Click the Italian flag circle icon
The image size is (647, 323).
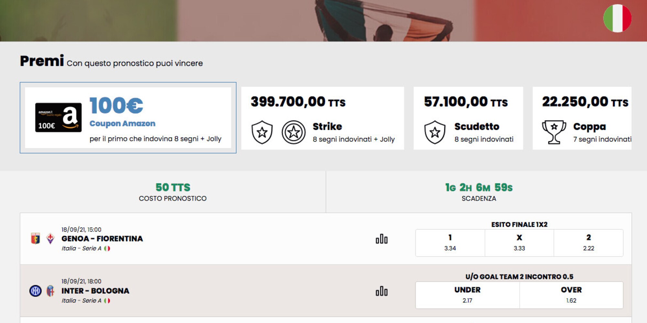coord(617,18)
